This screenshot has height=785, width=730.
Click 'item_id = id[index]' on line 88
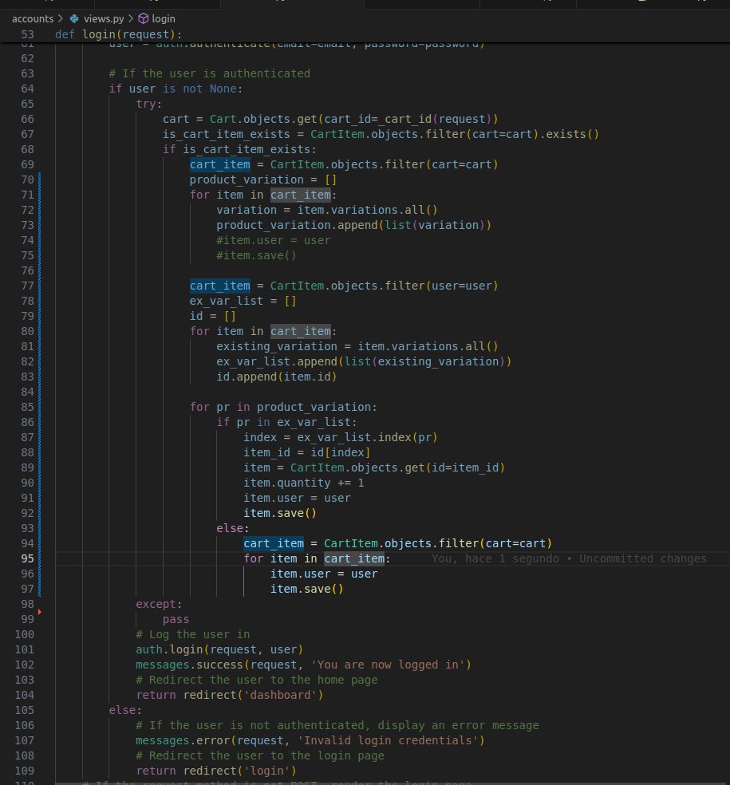(x=307, y=452)
